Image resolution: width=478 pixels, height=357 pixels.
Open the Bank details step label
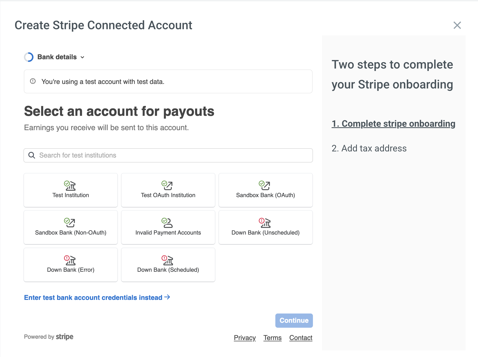tap(57, 57)
